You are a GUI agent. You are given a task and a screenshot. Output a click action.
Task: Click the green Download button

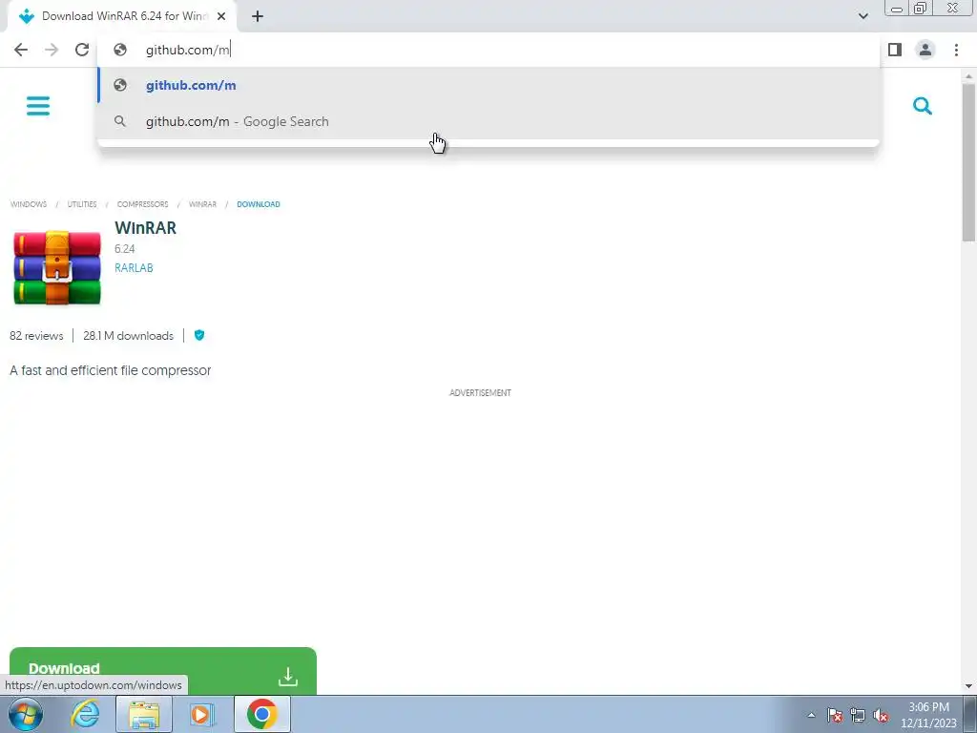(162, 671)
